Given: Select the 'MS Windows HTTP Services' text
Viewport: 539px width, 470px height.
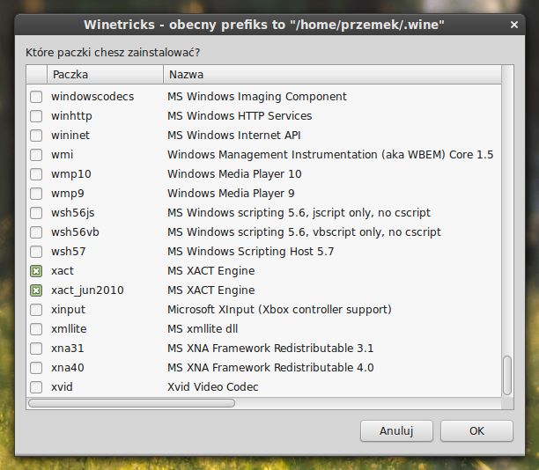Looking at the screenshot, I should click(x=240, y=116).
